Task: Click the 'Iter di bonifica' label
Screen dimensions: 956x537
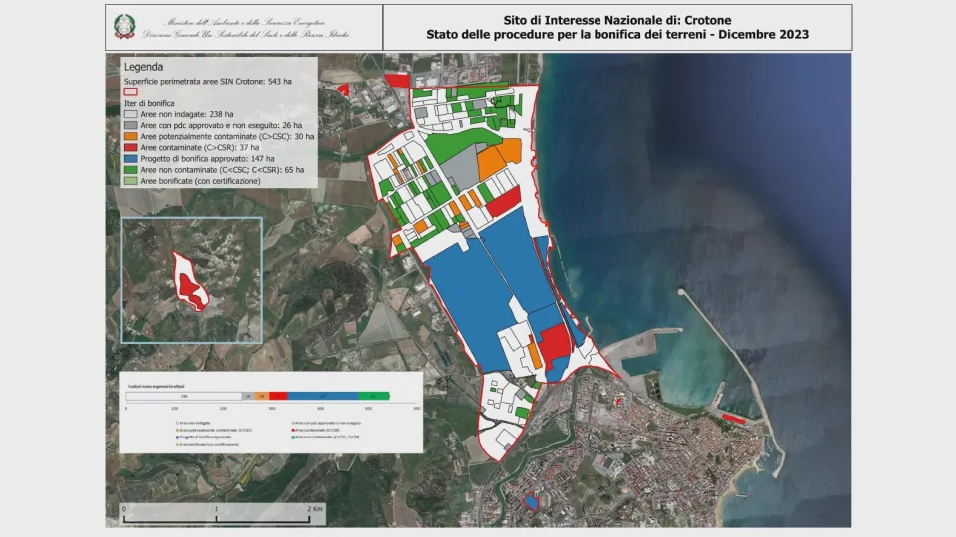Action: (x=149, y=103)
